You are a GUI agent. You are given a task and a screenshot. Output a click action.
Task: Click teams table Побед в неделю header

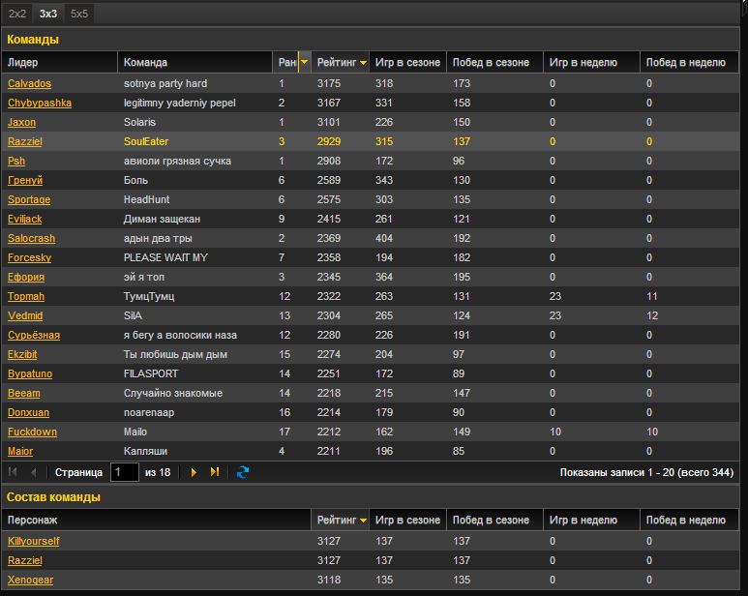pos(689,63)
